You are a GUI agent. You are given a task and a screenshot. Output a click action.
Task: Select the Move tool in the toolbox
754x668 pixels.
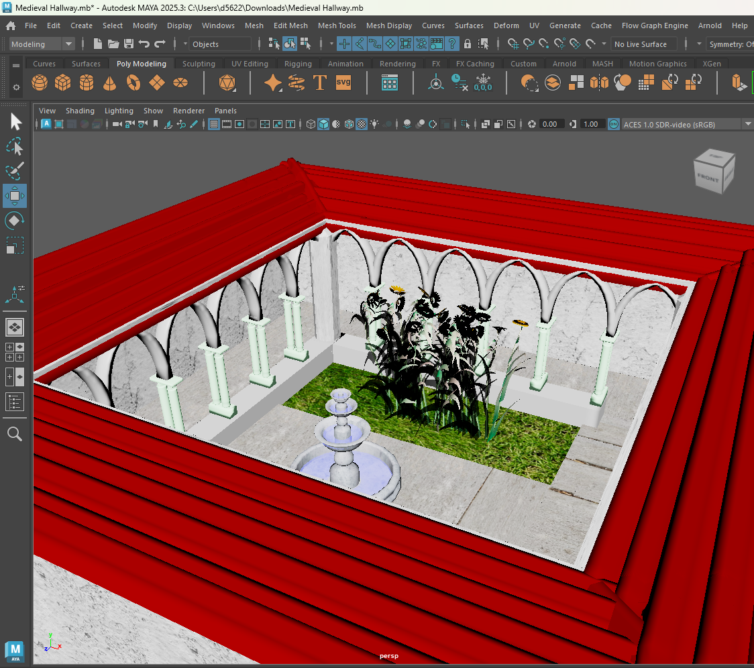point(14,197)
